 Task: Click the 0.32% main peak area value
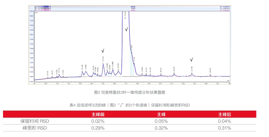click(161, 128)
